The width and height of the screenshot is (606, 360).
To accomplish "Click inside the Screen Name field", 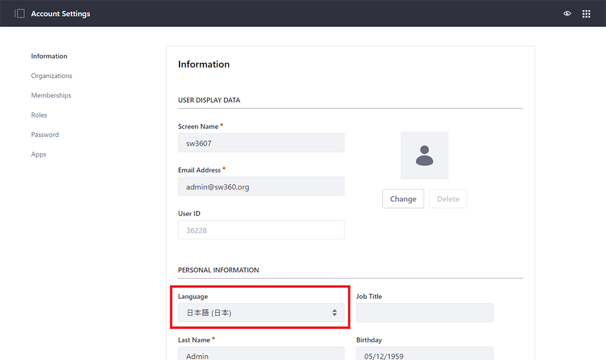I will point(261,142).
